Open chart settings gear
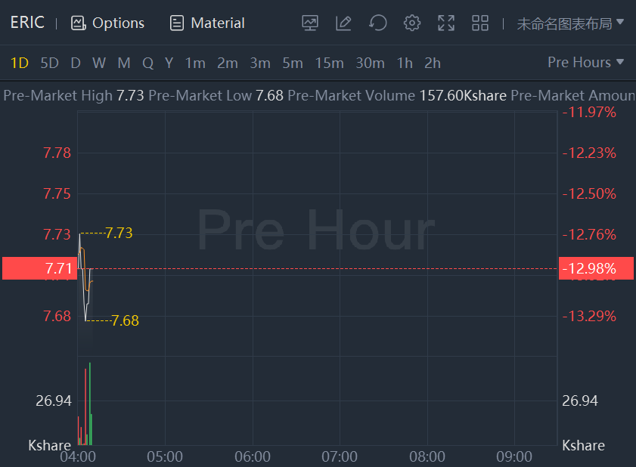 pyautogui.click(x=412, y=23)
